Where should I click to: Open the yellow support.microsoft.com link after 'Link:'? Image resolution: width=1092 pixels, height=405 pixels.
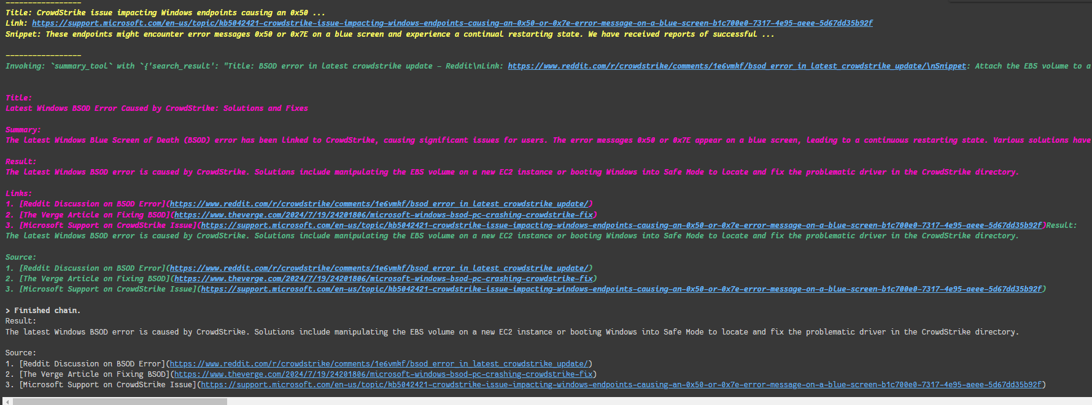452,23
